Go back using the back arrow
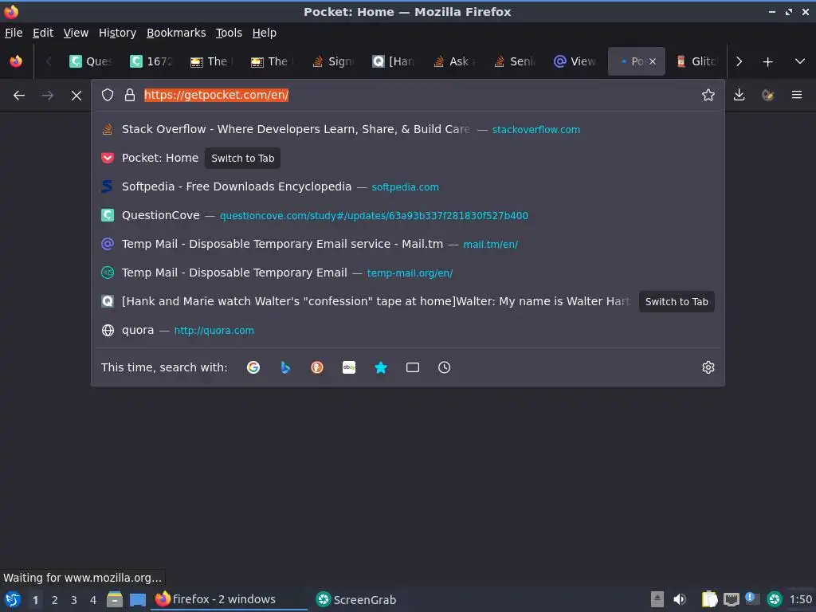The image size is (816, 612). click(19, 96)
